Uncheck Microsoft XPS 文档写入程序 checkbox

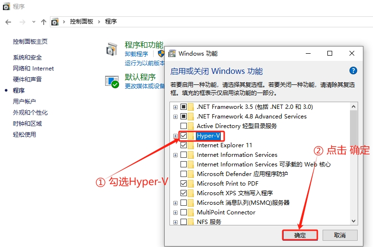[x=184, y=193]
